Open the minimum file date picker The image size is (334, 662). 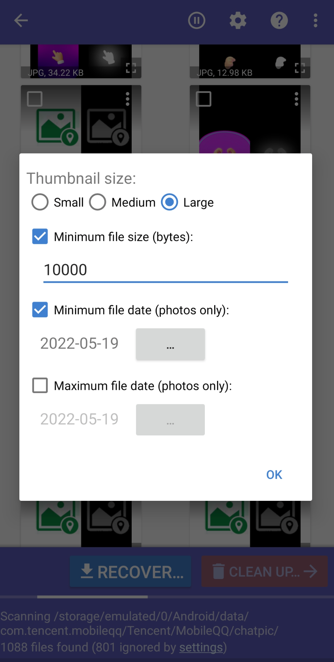point(170,344)
